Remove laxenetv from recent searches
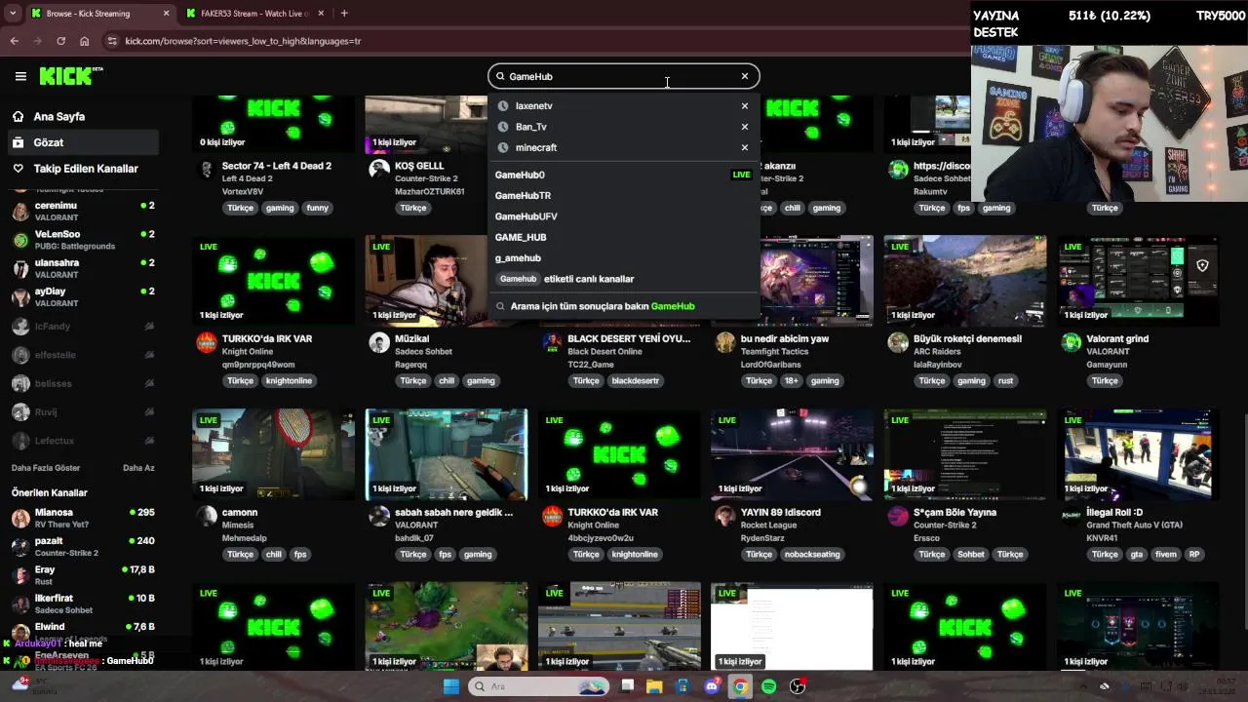Image resolution: width=1248 pixels, height=702 pixels. (x=745, y=105)
